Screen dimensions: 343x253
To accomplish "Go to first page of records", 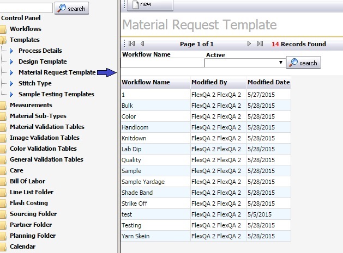I will 131,44.
